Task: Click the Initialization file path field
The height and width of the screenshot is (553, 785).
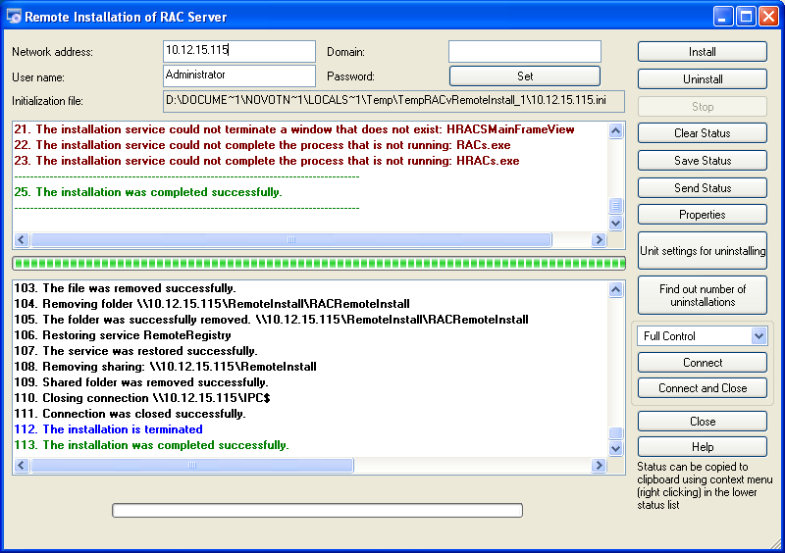Action: click(x=393, y=101)
